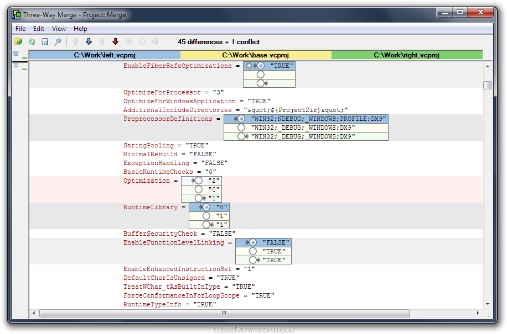507x334 pixels.
Task: Click the C:\Work\base.vcproj column header
Action: pyautogui.click(x=256, y=55)
